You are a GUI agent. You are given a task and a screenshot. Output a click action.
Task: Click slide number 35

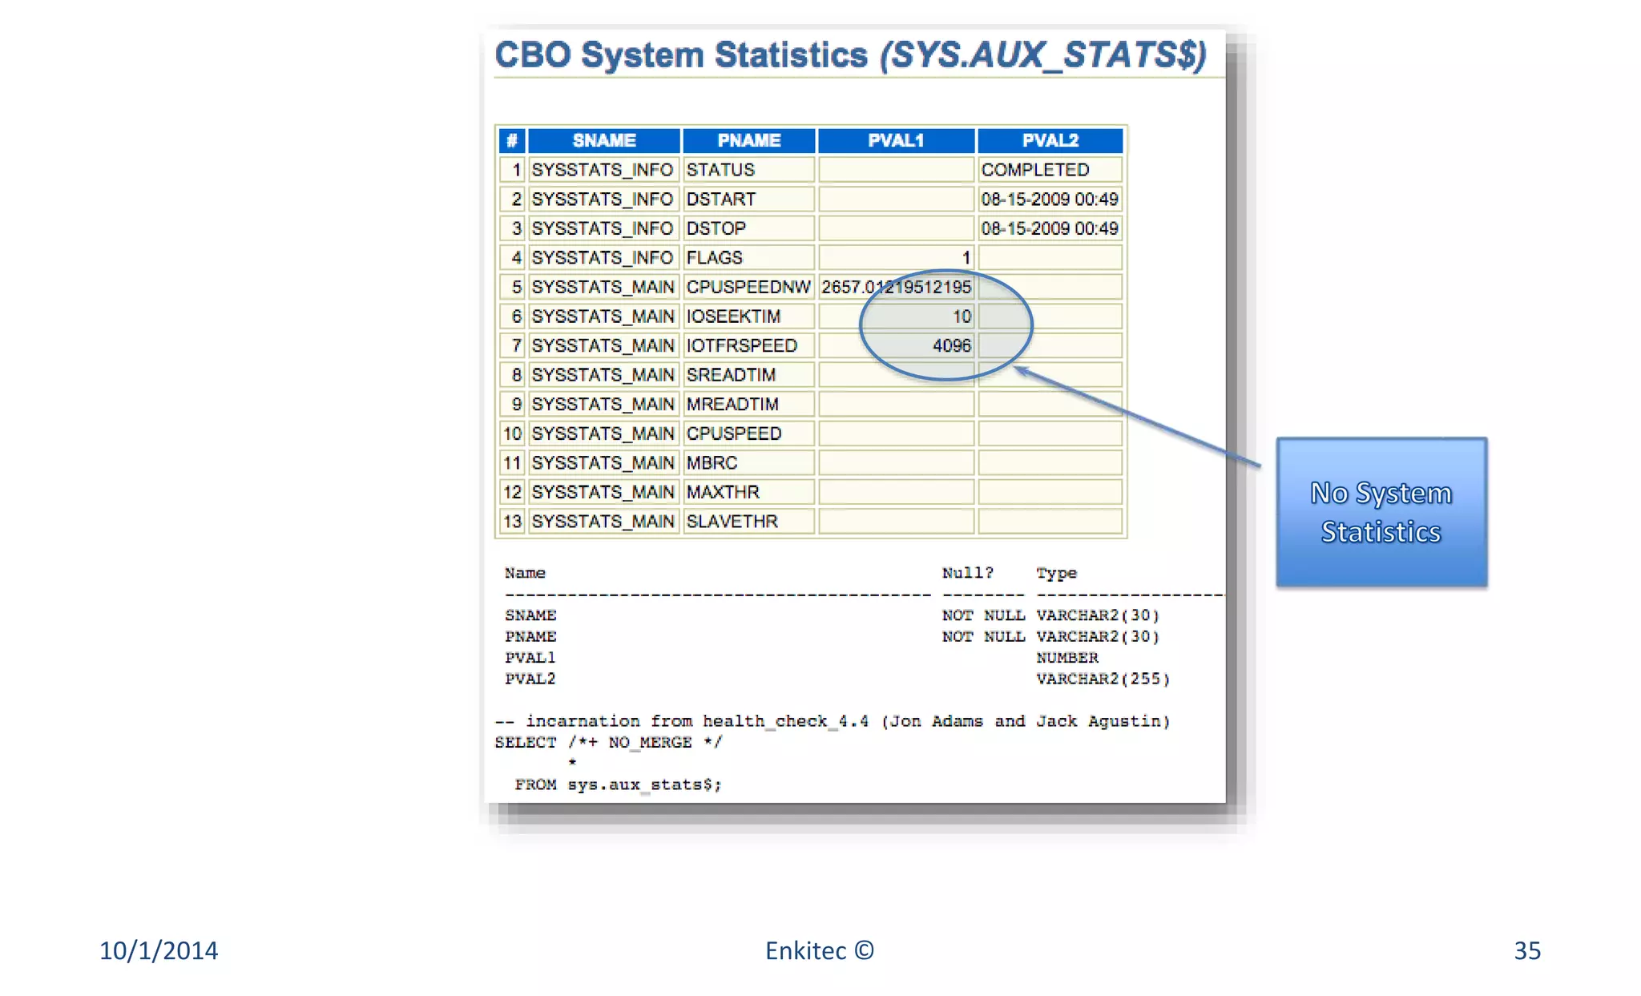point(1526,950)
